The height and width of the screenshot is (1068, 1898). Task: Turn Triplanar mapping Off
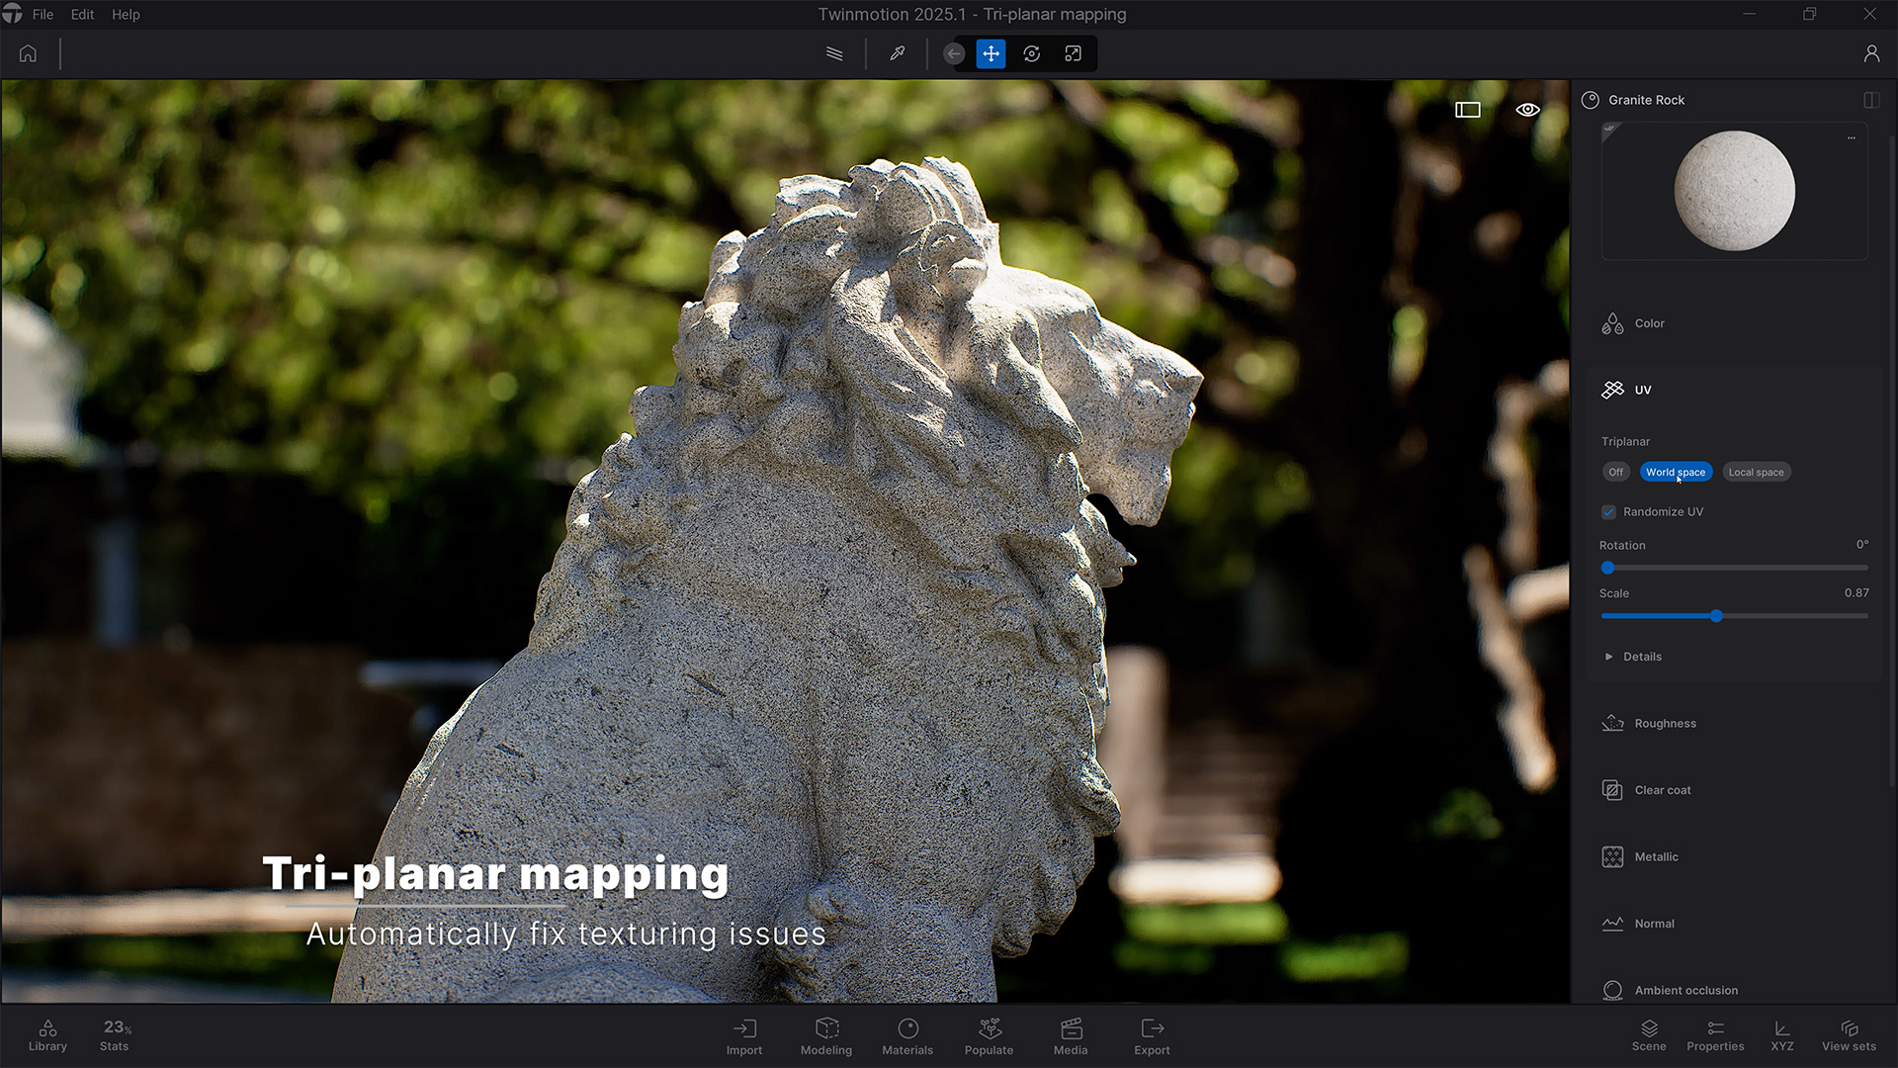[1615, 472]
